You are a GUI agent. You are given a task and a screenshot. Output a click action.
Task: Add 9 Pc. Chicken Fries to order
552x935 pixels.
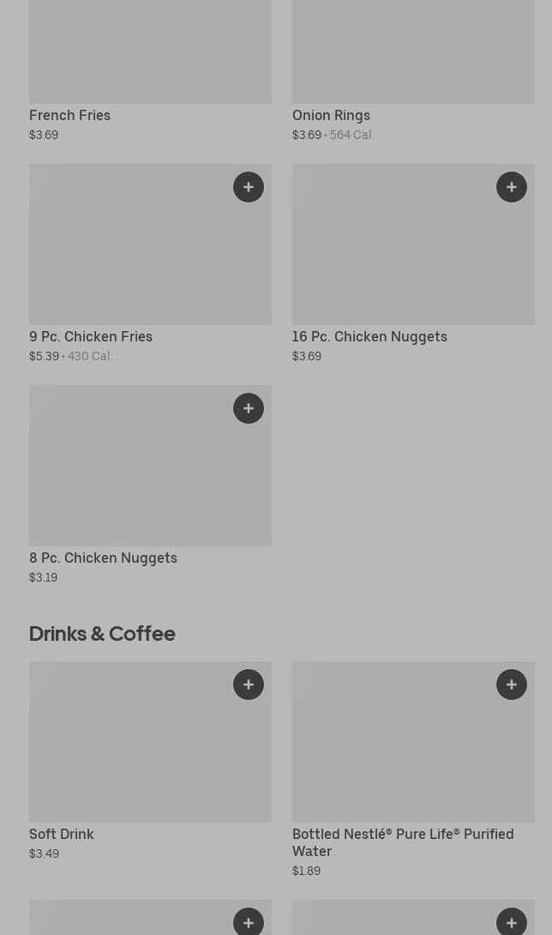(x=249, y=187)
